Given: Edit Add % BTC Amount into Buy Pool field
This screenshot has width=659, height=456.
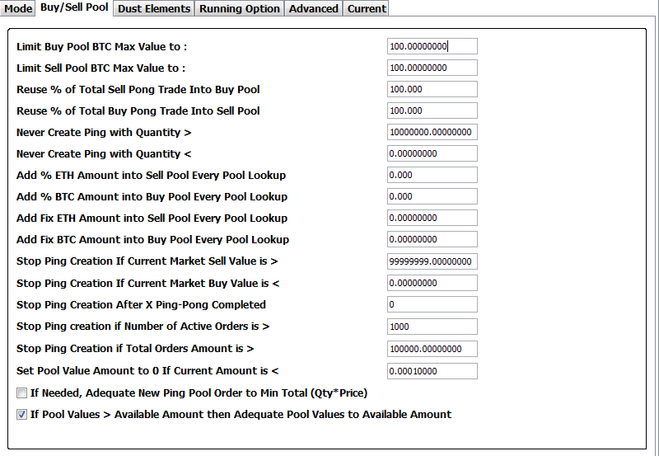Looking at the screenshot, I should pos(432,196).
